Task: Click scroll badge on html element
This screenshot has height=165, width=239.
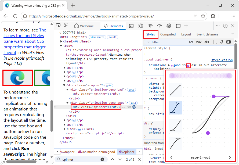Action: (x=113, y=37)
